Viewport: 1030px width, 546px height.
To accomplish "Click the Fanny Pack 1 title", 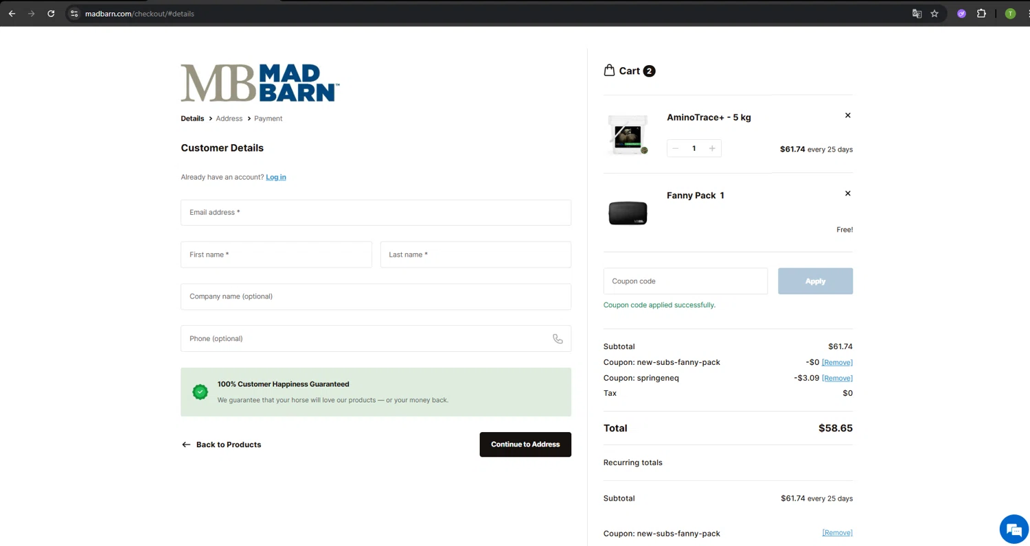I will [x=696, y=195].
